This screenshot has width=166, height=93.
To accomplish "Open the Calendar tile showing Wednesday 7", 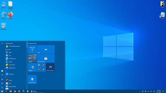I will tap(32, 49).
